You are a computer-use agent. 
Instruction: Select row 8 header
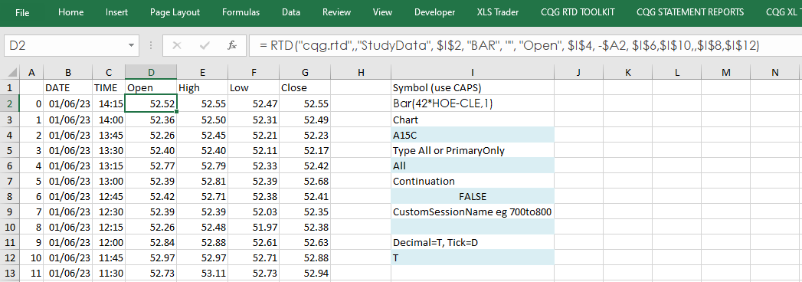[10, 196]
